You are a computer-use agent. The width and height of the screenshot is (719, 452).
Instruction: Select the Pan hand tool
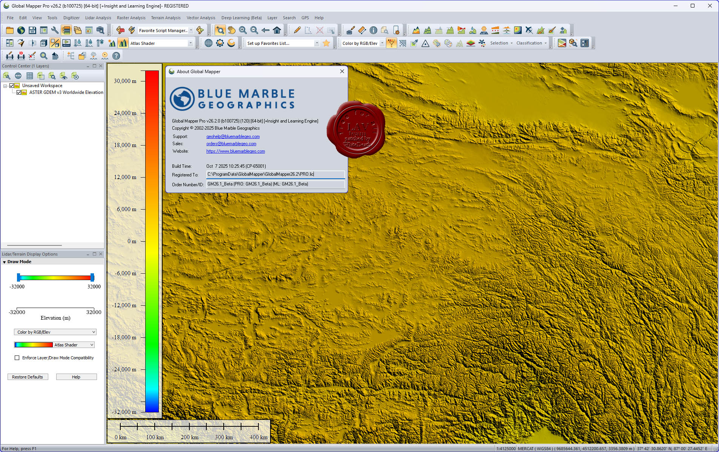(x=231, y=31)
